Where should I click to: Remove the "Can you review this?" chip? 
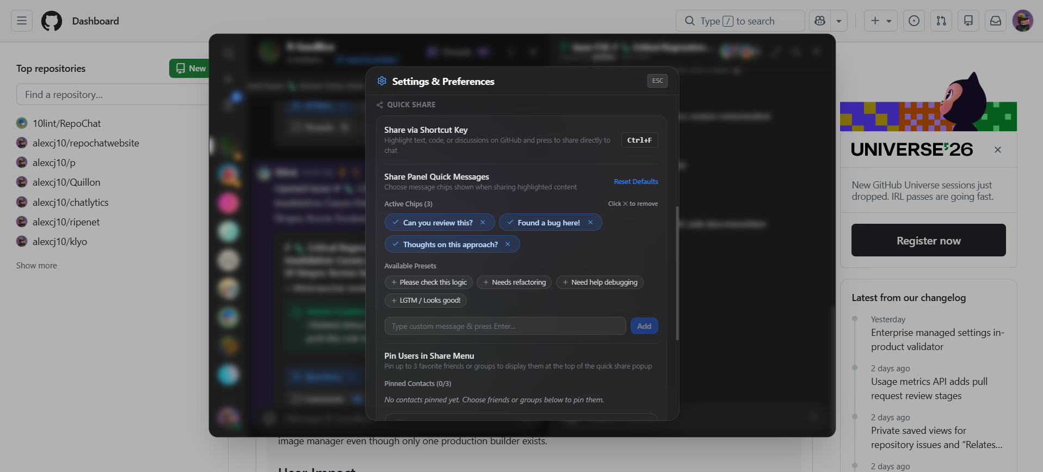[483, 222]
